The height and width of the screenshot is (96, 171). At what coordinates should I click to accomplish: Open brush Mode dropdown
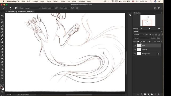[x=32, y=8]
